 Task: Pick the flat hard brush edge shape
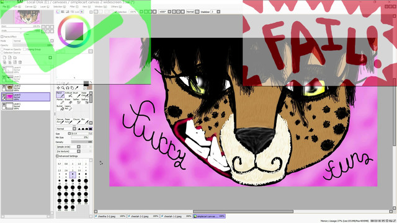pyautogui.click(x=91, y=129)
